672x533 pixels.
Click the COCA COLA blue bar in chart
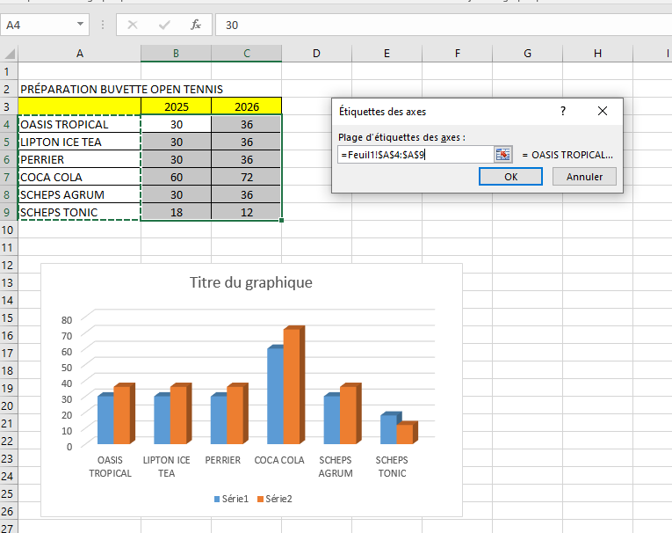pyautogui.click(x=276, y=396)
